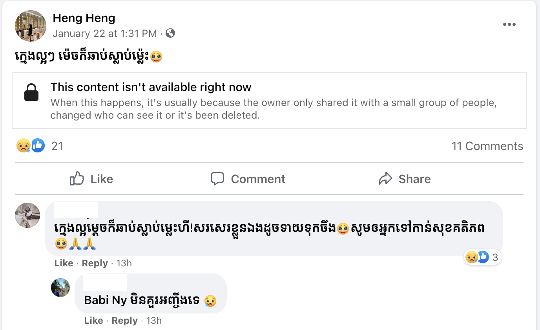Click reactions badge showing 3 on comment
Screen dimensions: 540x330
coord(482,257)
